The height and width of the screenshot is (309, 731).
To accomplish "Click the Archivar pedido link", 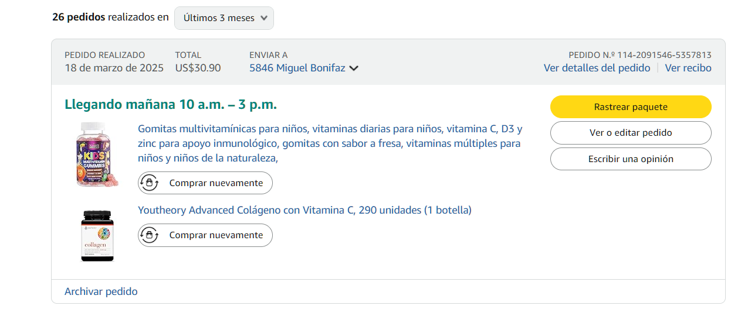I will (101, 291).
